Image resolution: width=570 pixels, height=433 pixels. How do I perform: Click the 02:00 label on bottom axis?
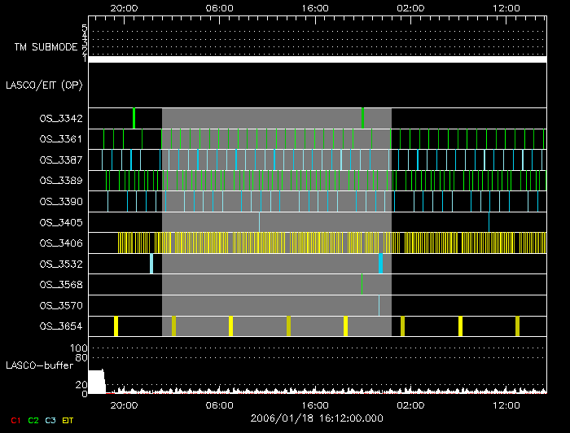pyautogui.click(x=410, y=405)
